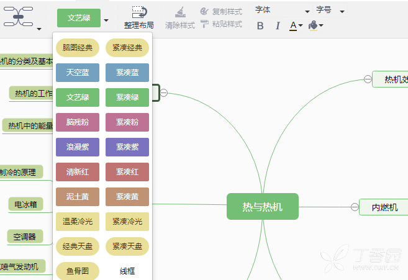Open the 字号 font size dropdown

click(330, 11)
